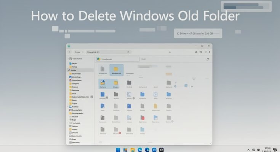This screenshot has width=280, height=152.
Task: Open the dark round taskbar app icon
Action: pos(161,150)
